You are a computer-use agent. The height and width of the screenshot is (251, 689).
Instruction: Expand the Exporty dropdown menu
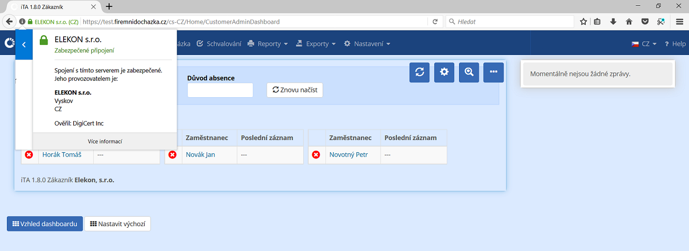point(316,44)
